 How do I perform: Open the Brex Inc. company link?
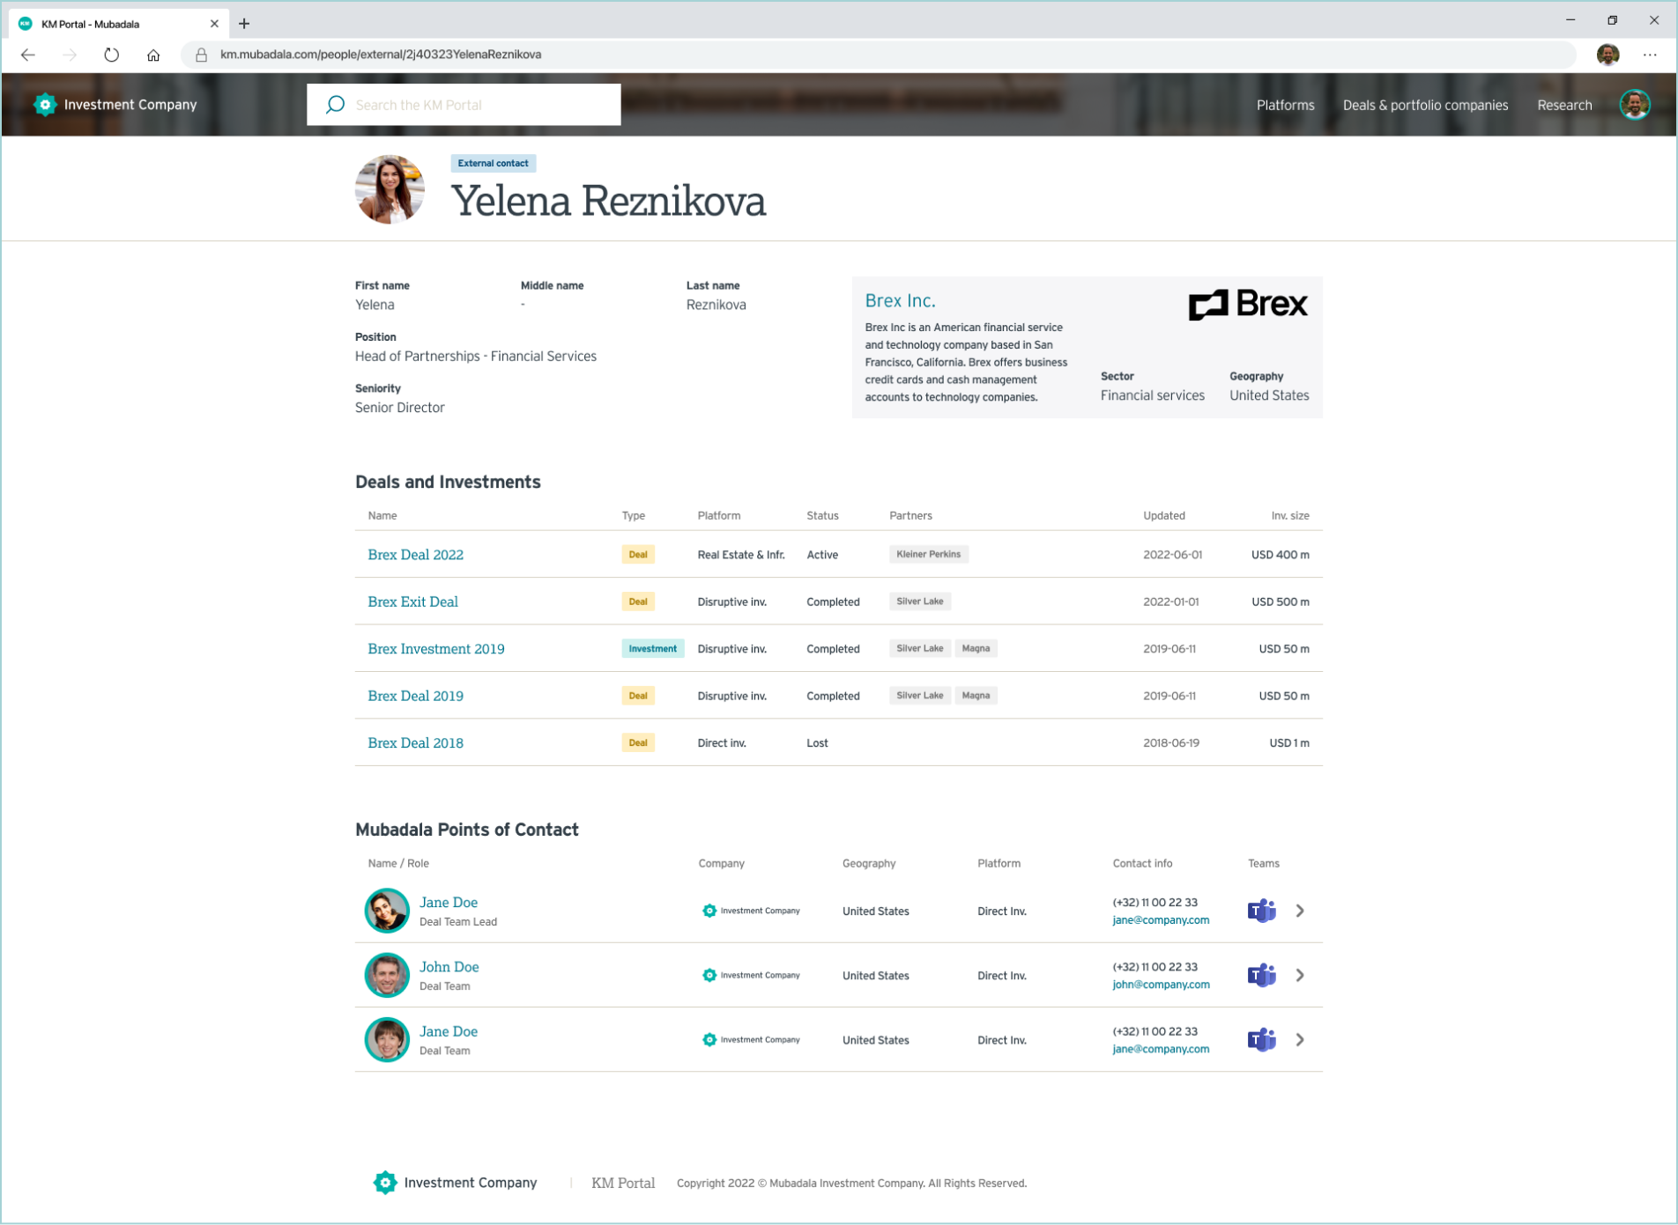pyautogui.click(x=900, y=300)
